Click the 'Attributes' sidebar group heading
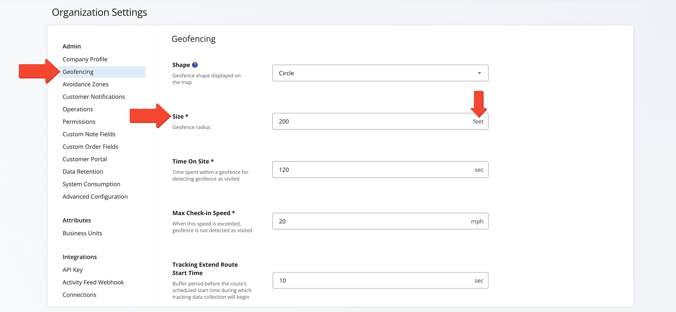 77,220
